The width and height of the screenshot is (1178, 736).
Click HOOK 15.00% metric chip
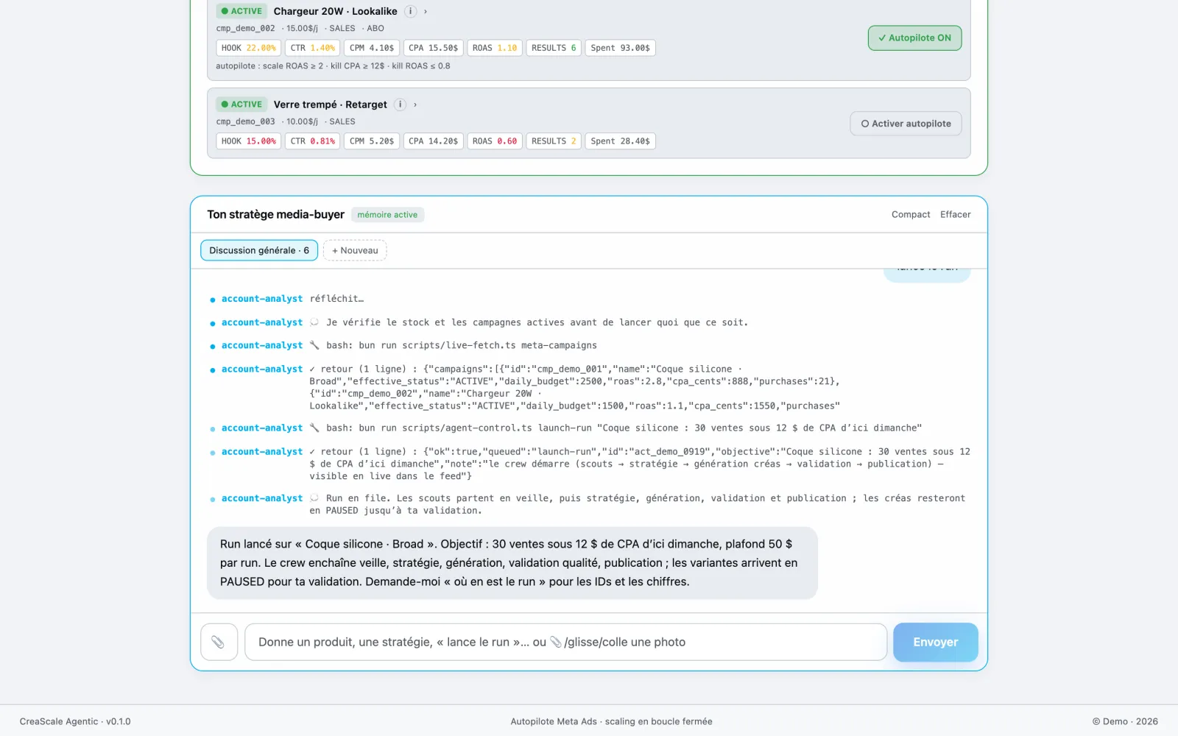[249, 141]
